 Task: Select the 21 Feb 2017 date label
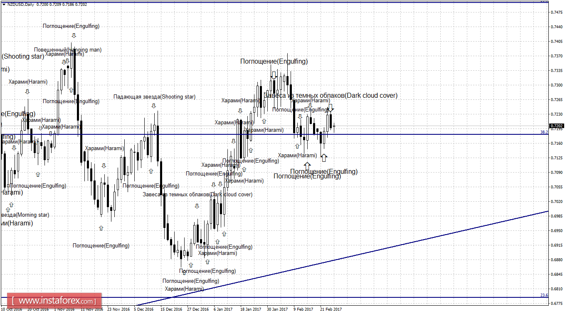click(331, 309)
